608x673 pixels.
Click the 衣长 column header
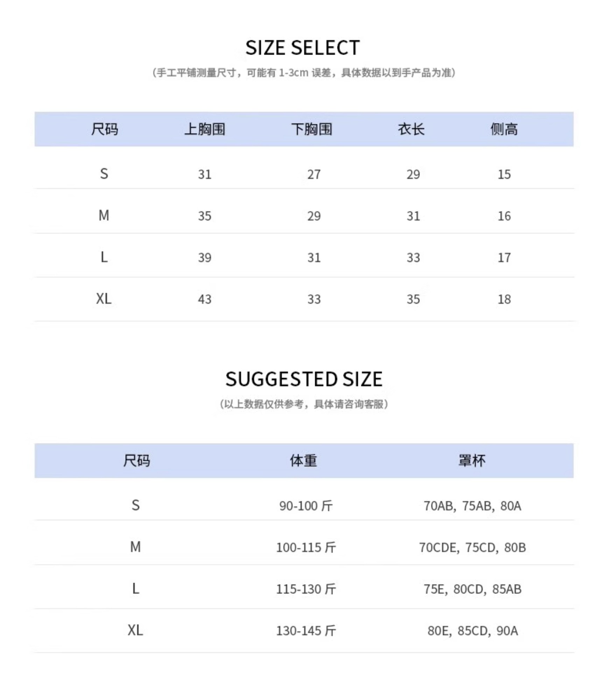[411, 129]
